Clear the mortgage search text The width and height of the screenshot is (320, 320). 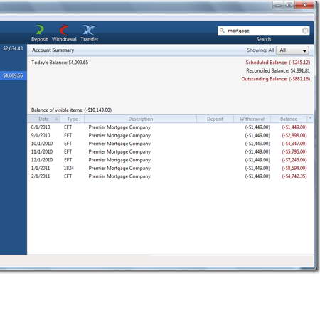tap(305, 31)
